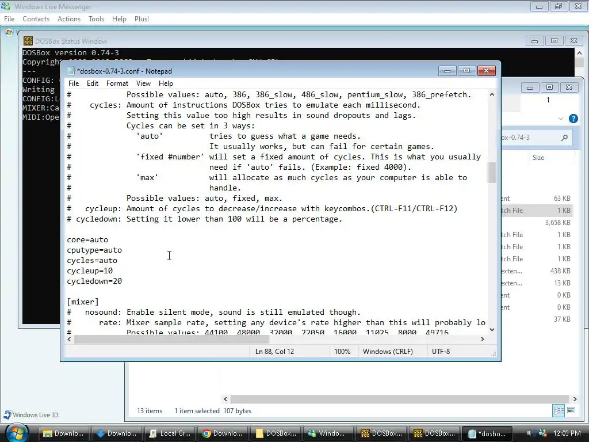Screen dimensions: 589x442
Task: Click the Windows Live ID icon
Action: [7, 414]
